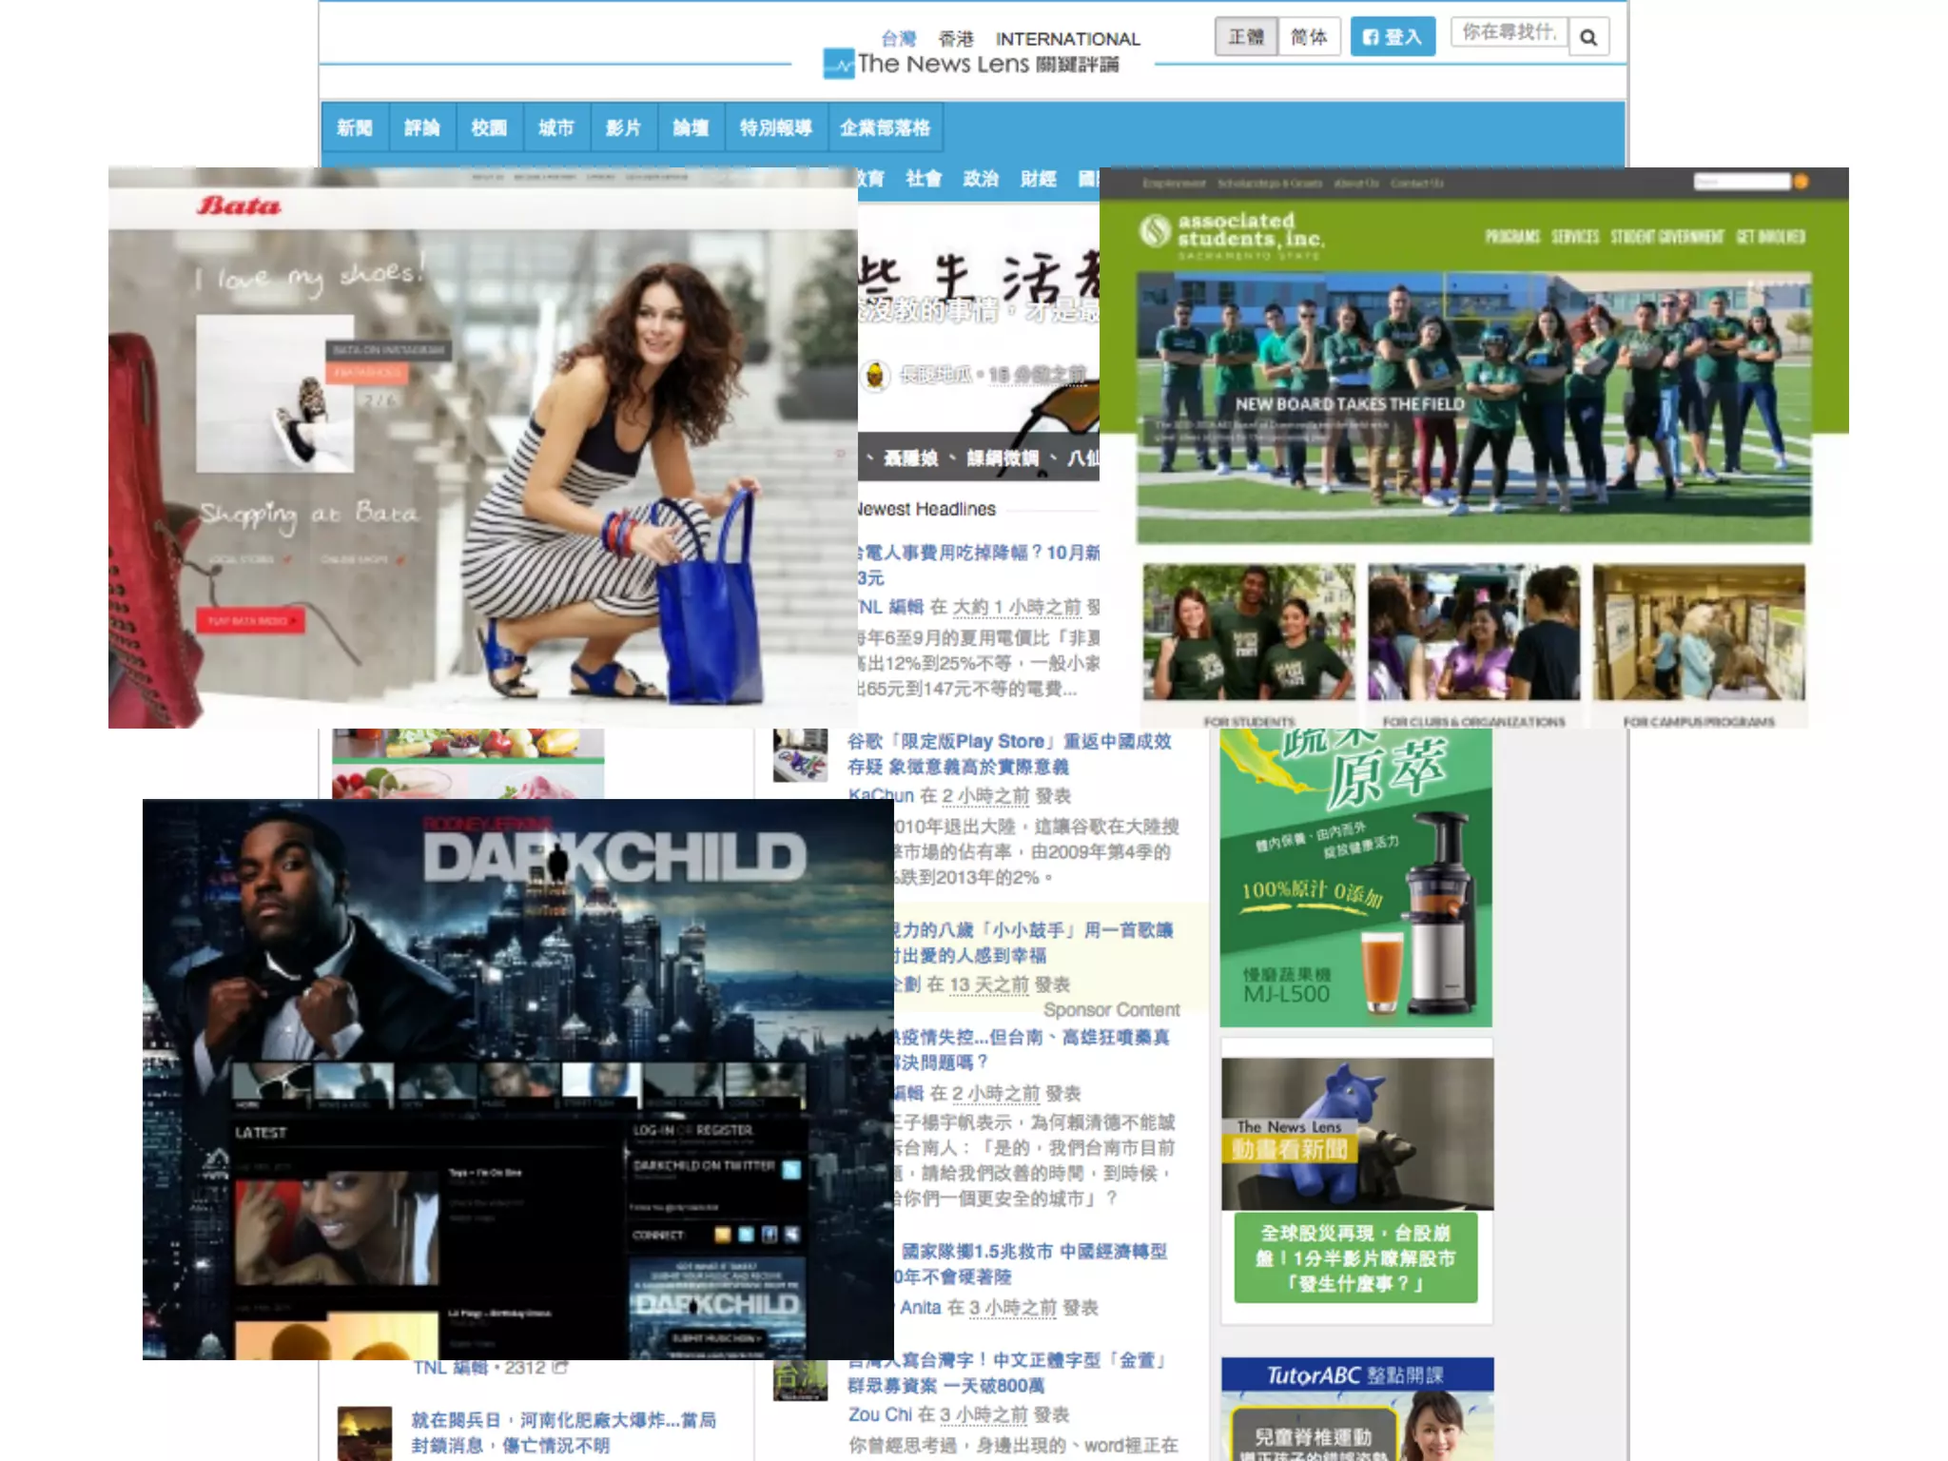Click the Bata logo

[239, 205]
